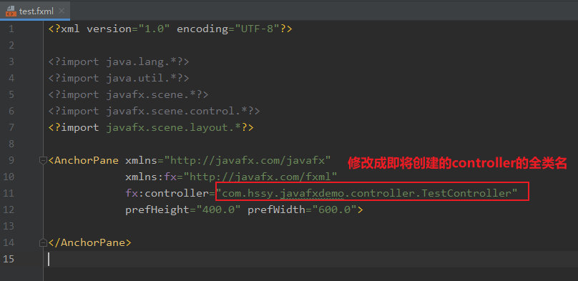Close the test.fxml tab

(x=62, y=11)
